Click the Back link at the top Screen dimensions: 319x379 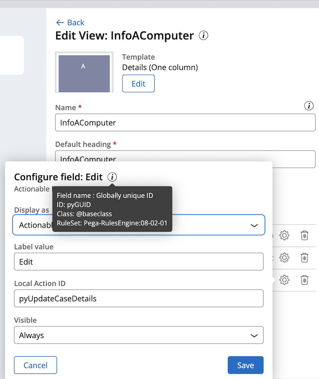coord(70,23)
